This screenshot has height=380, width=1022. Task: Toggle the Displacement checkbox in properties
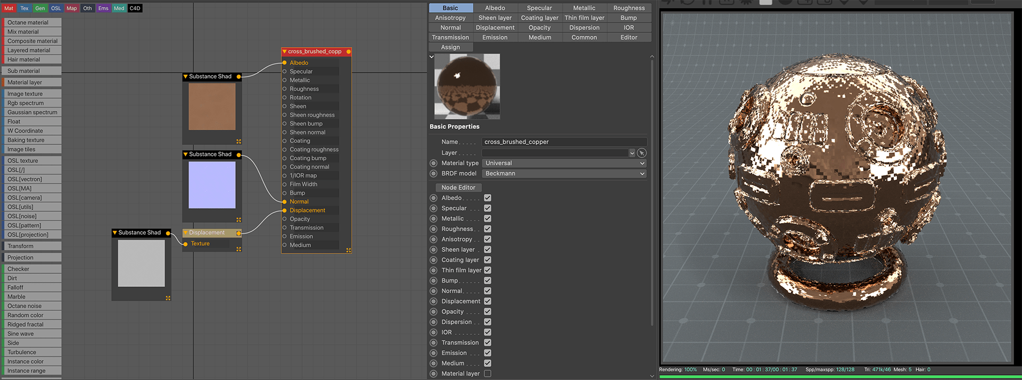coord(488,301)
